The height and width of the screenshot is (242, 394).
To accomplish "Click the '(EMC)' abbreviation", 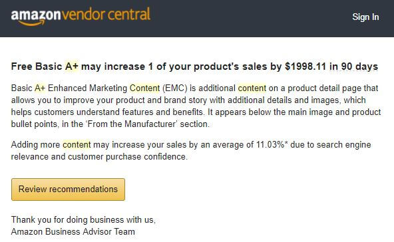I will 175,88.
